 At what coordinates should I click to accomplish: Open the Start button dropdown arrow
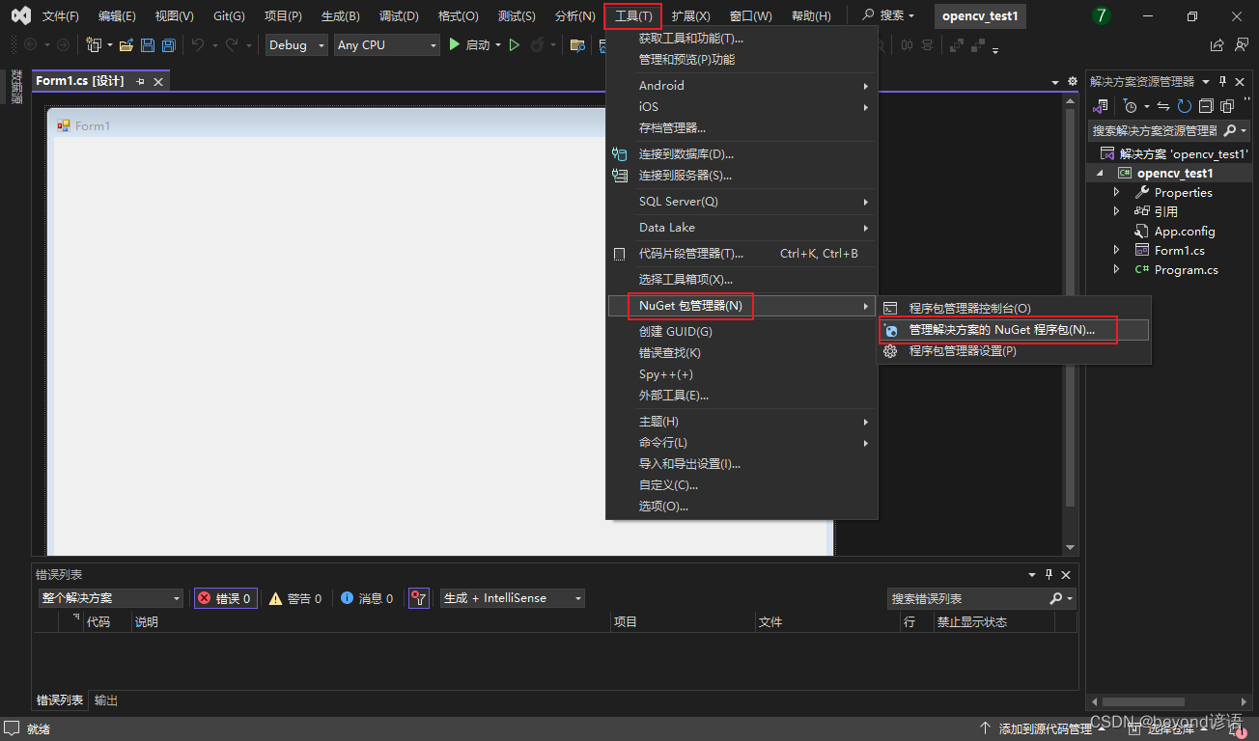pyautogui.click(x=498, y=45)
